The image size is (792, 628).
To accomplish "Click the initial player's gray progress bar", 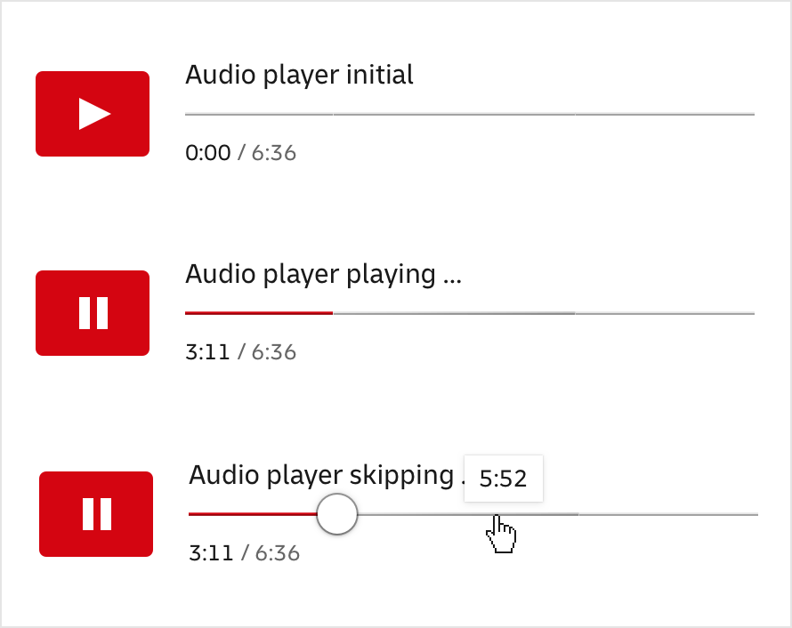I will point(469,115).
